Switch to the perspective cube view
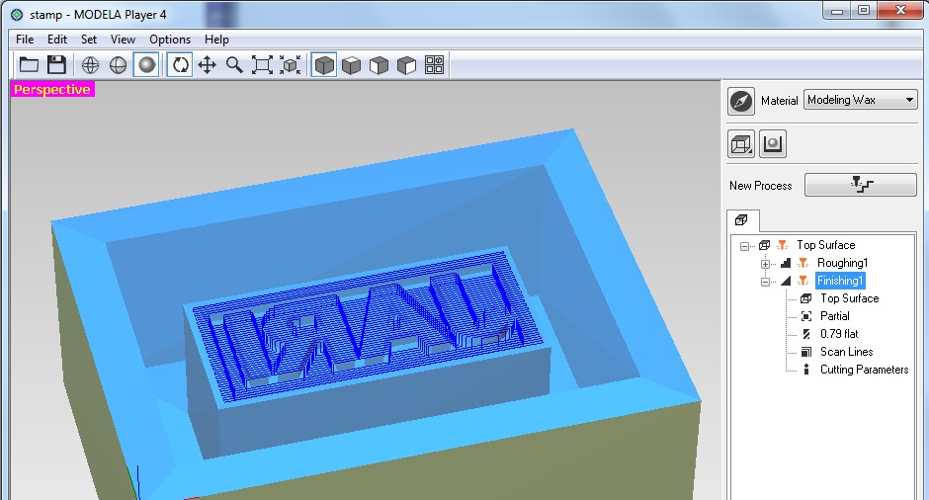This screenshot has height=500, width=929. click(324, 64)
